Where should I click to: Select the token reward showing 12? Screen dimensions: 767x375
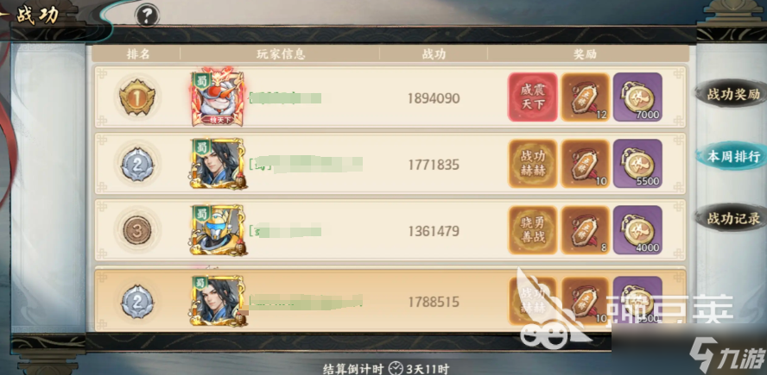pos(585,97)
